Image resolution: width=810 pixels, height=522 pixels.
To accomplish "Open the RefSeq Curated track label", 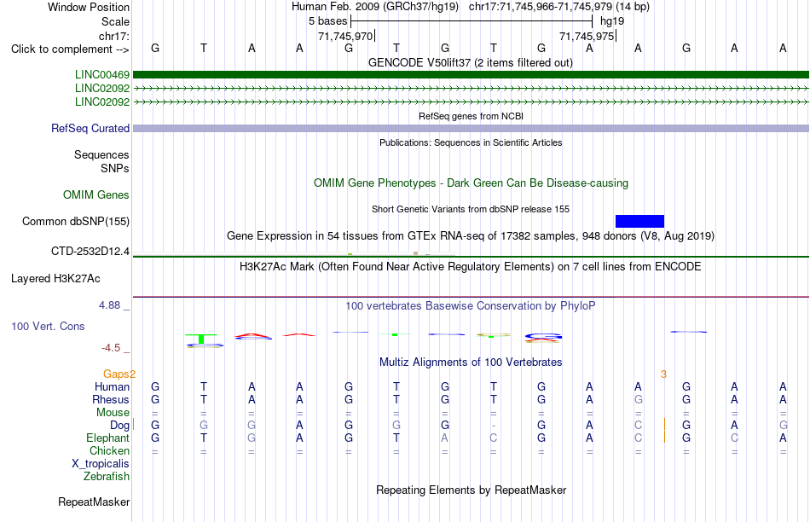I will [x=90, y=128].
